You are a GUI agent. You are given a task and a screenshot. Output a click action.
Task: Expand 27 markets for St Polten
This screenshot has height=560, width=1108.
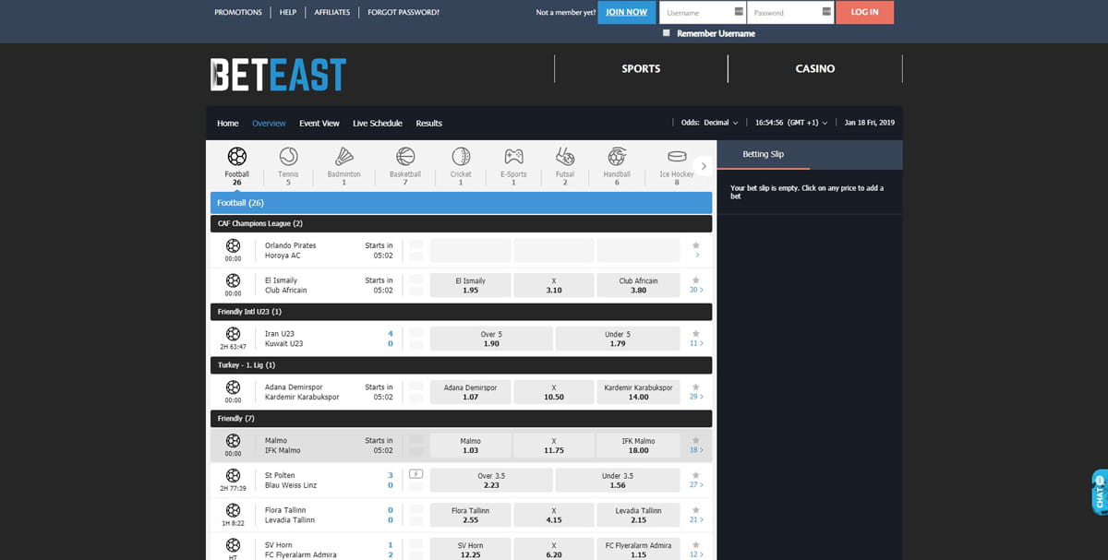tap(696, 485)
